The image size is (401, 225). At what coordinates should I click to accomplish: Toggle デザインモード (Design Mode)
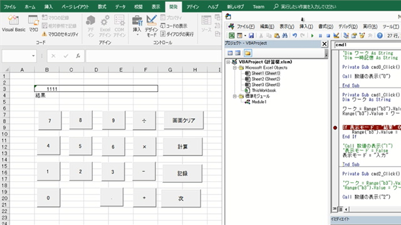tap(152, 26)
